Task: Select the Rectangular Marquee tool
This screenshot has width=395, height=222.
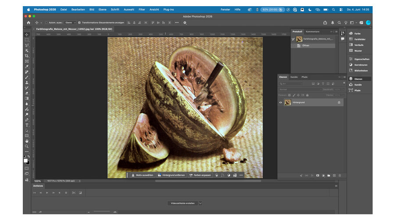Action: 27,40
